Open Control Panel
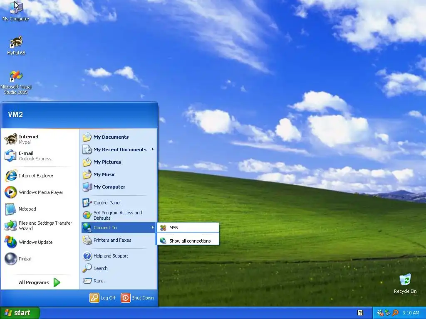This screenshot has width=426, height=319. [x=119, y=203]
